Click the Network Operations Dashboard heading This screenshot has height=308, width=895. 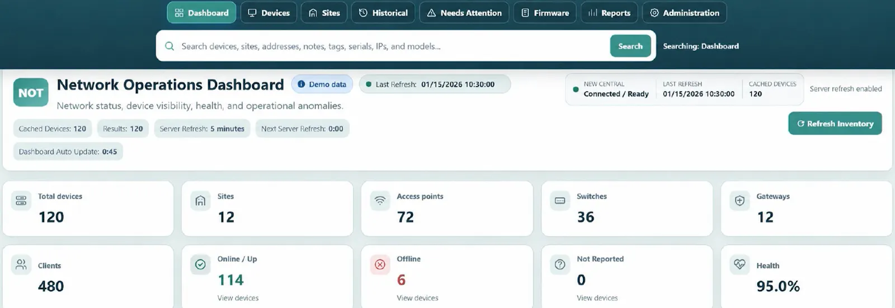click(171, 85)
